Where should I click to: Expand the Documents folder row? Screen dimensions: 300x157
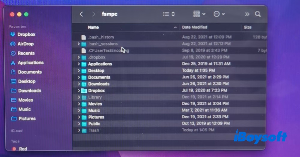[79, 77]
